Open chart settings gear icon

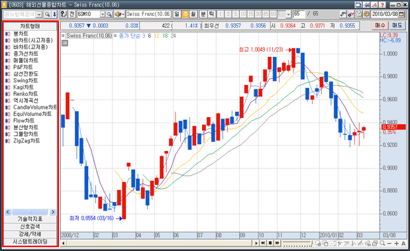[x=366, y=14]
